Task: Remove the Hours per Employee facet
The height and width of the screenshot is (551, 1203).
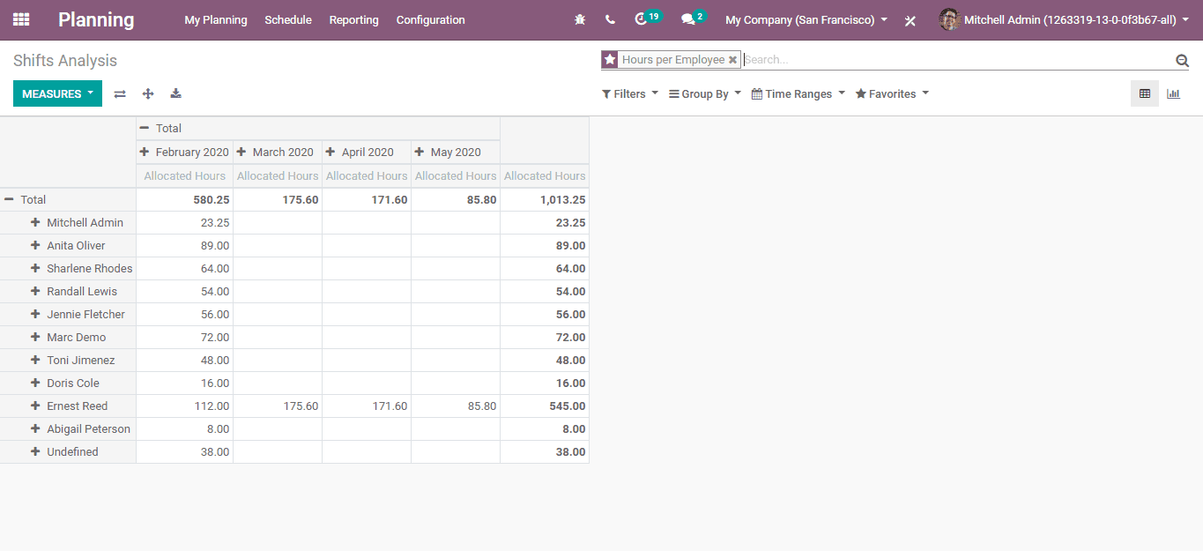Action: point(732,60)
